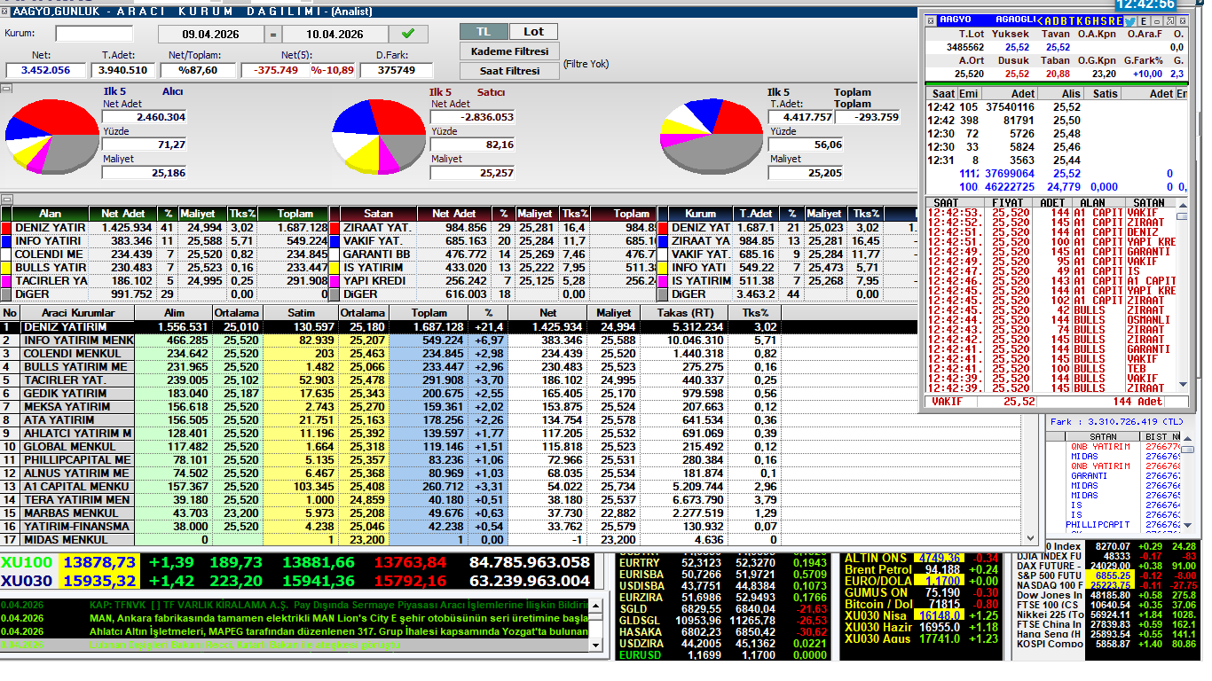Click the left arrow before letters ADBTKGHSRE
This screenshot has height=681, width=1212.
[1039, 20]
